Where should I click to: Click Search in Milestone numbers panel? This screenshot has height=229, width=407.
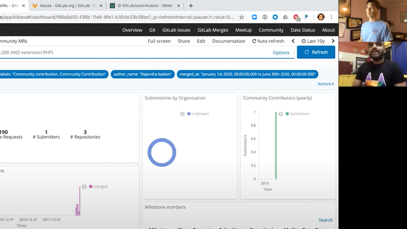pos(326,220)
